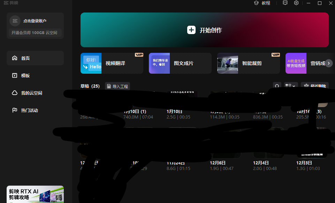Click the 最近删除 button
This screenshot has height=203, width=335.
coord(315,86)
